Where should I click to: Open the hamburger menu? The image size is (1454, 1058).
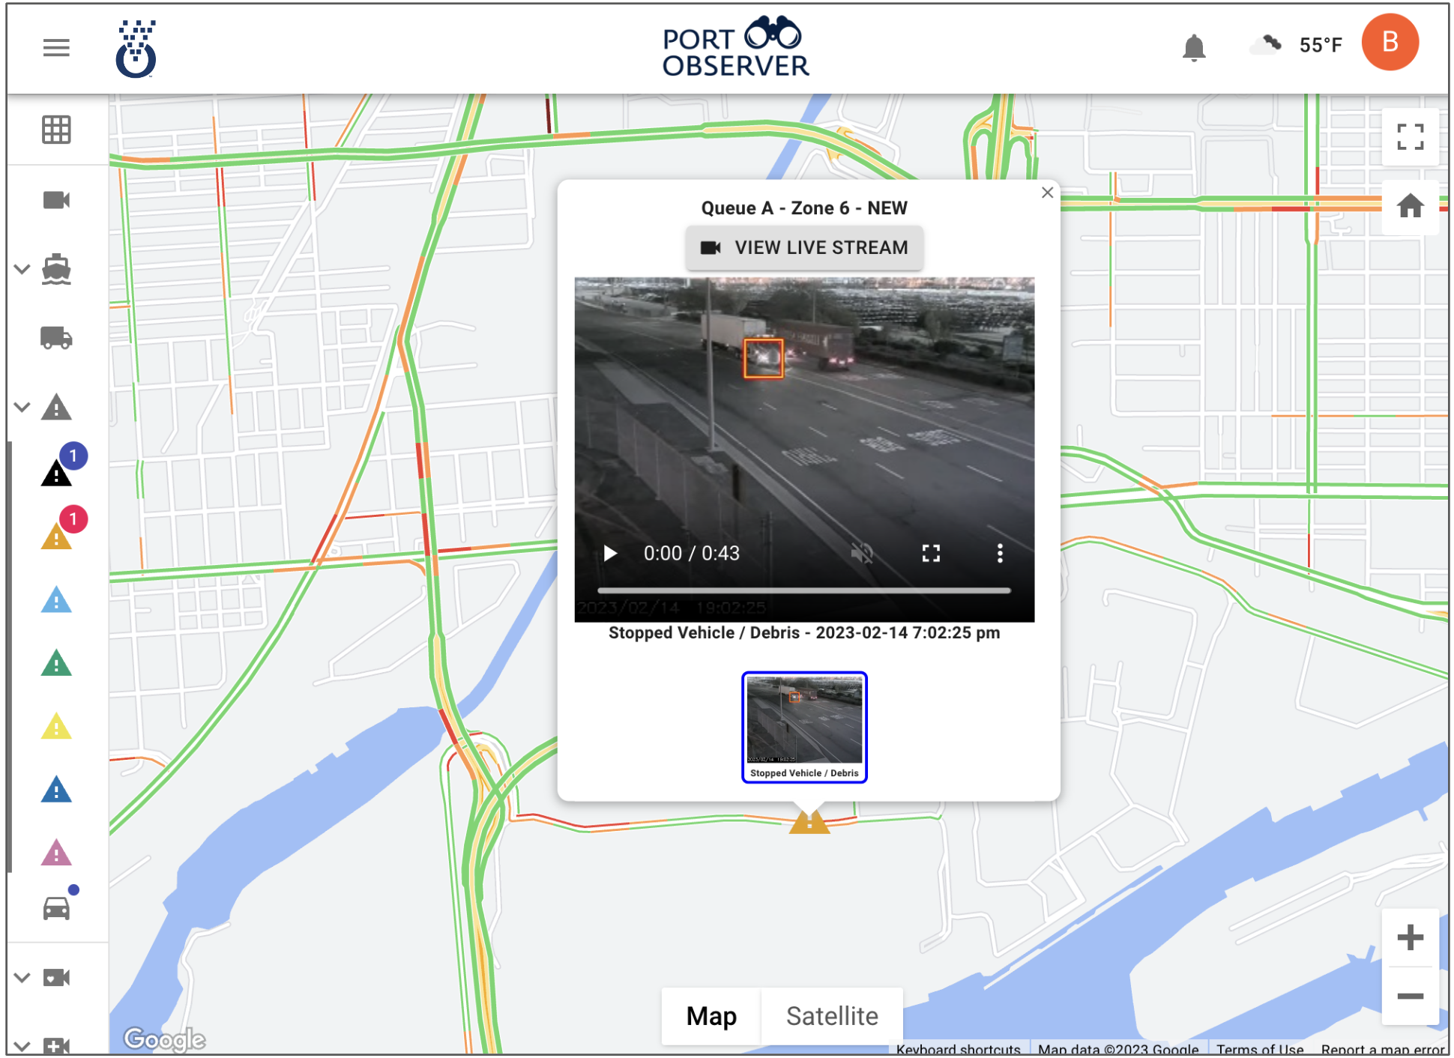[56, 49]
